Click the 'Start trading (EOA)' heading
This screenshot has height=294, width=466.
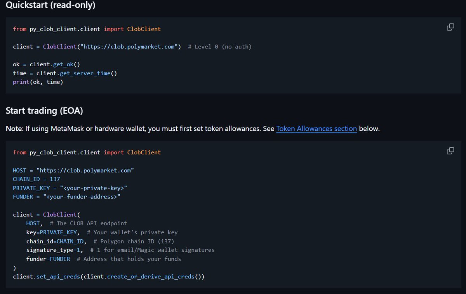(44, 111)
